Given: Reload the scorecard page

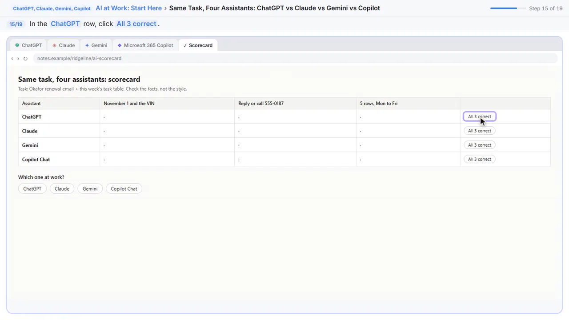Looking at the screenshot, I should point(25,59).
